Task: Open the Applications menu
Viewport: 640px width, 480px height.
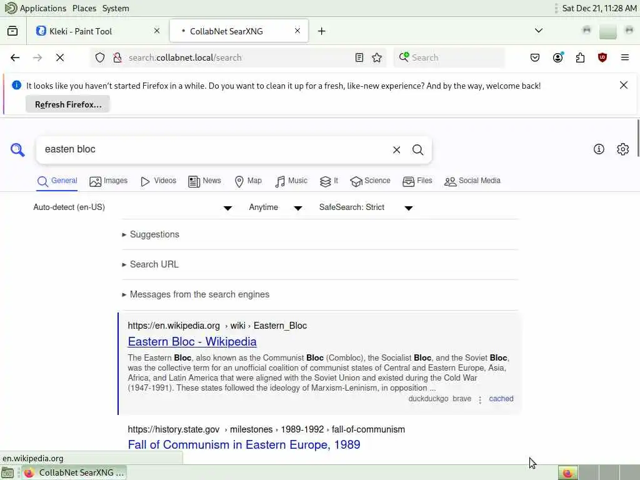Action: (36, 8)
